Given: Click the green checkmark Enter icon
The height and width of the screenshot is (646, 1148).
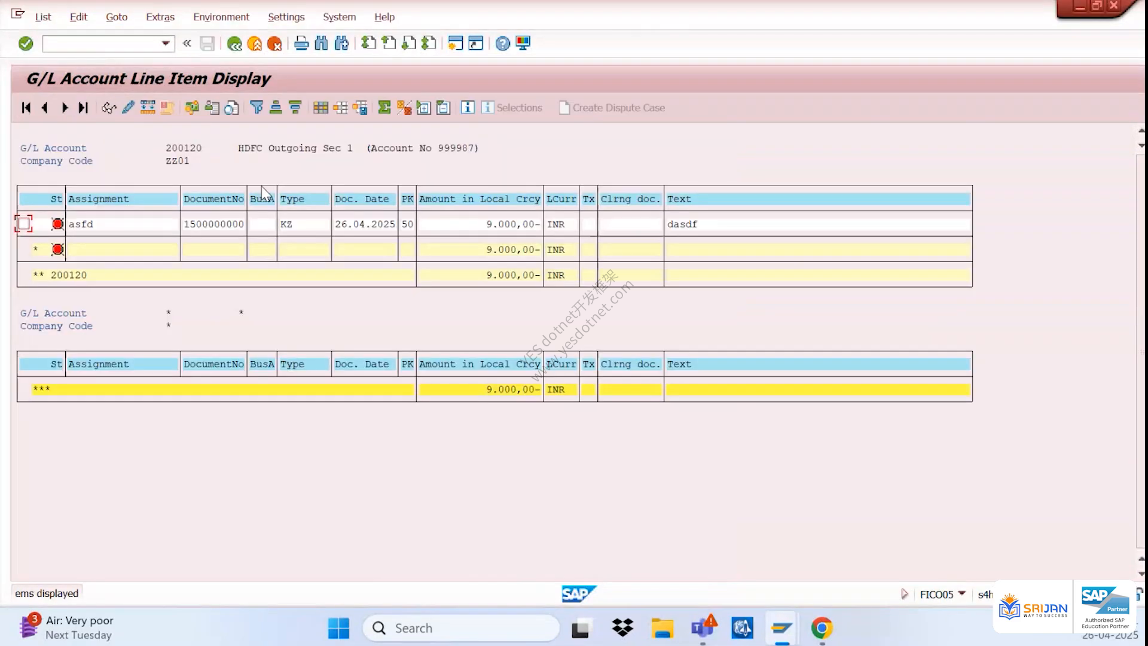Looking at the screenshot, I should [26, 44].
